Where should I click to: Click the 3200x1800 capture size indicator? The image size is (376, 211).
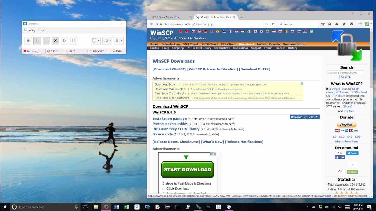[x=97, y=51]
